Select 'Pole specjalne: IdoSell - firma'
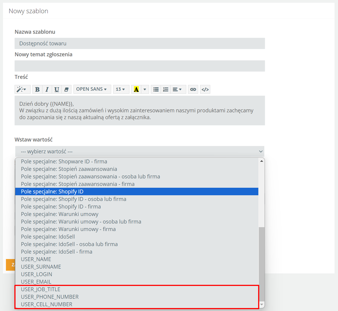 click(137, 252)
